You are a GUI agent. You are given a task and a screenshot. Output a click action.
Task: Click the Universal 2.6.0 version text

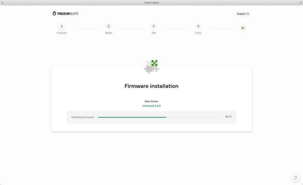[x=151, y=106]
